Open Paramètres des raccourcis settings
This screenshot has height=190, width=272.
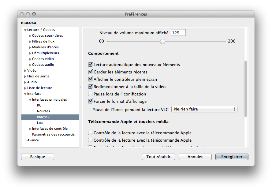(x=53, y=134)
